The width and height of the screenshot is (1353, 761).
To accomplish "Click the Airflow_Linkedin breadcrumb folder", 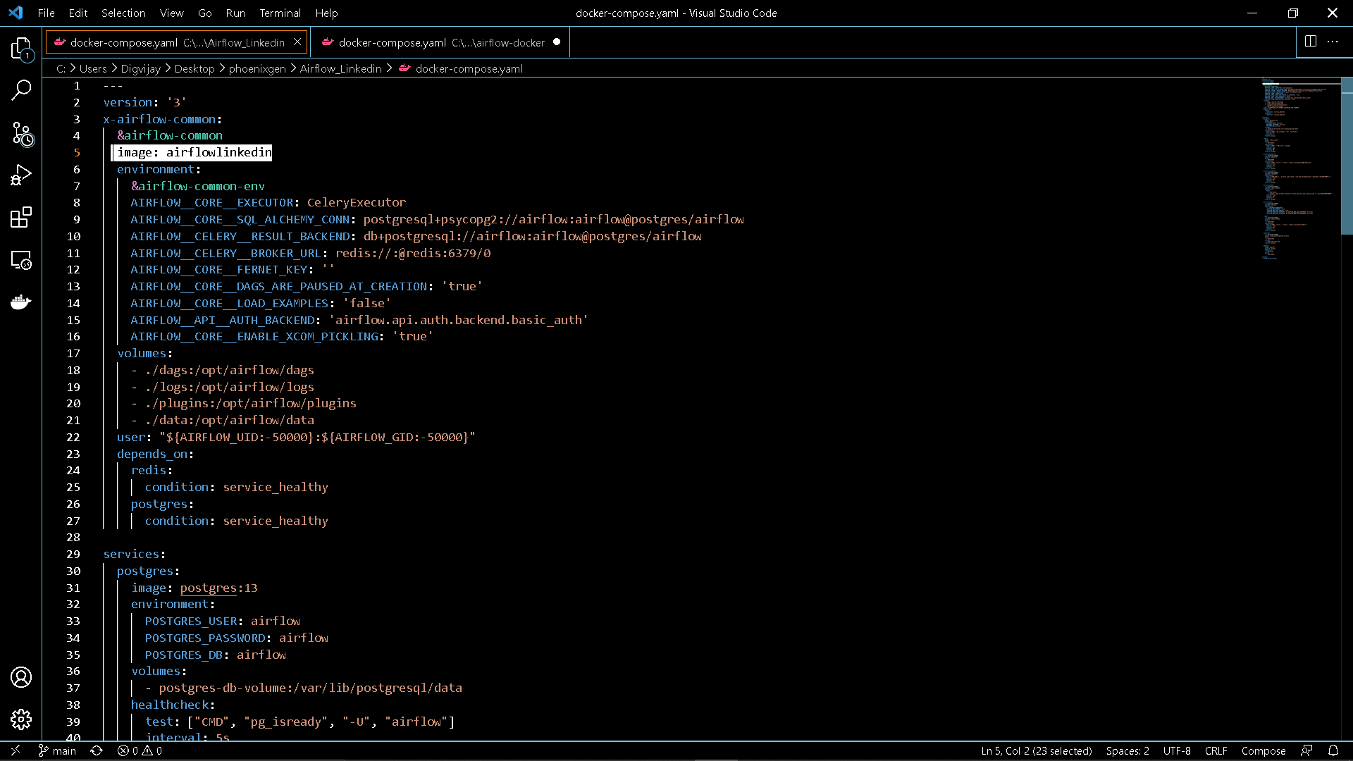I will click(340, 68).
